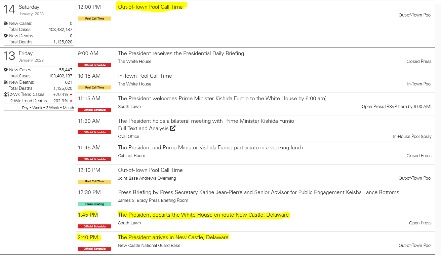This screenshot has height=255, width=441.
Task: Switch trend view to Day
Action: 25,108
